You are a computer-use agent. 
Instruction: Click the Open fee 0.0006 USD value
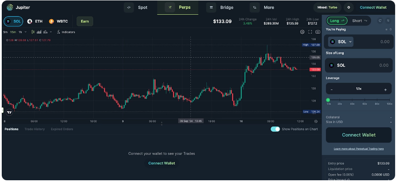tap(381, 175)
